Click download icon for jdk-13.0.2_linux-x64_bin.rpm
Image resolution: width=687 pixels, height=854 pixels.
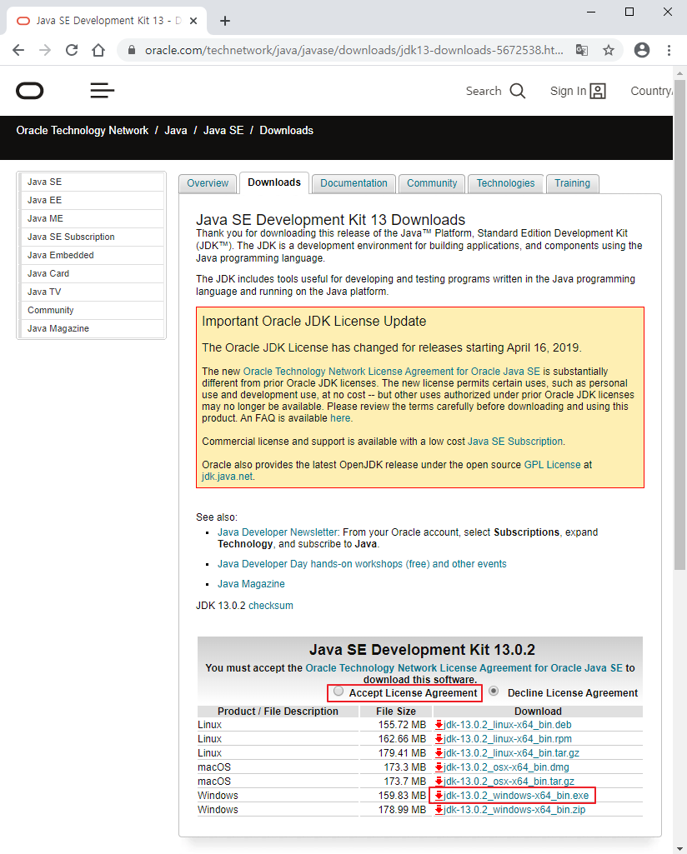coord(438,738)
